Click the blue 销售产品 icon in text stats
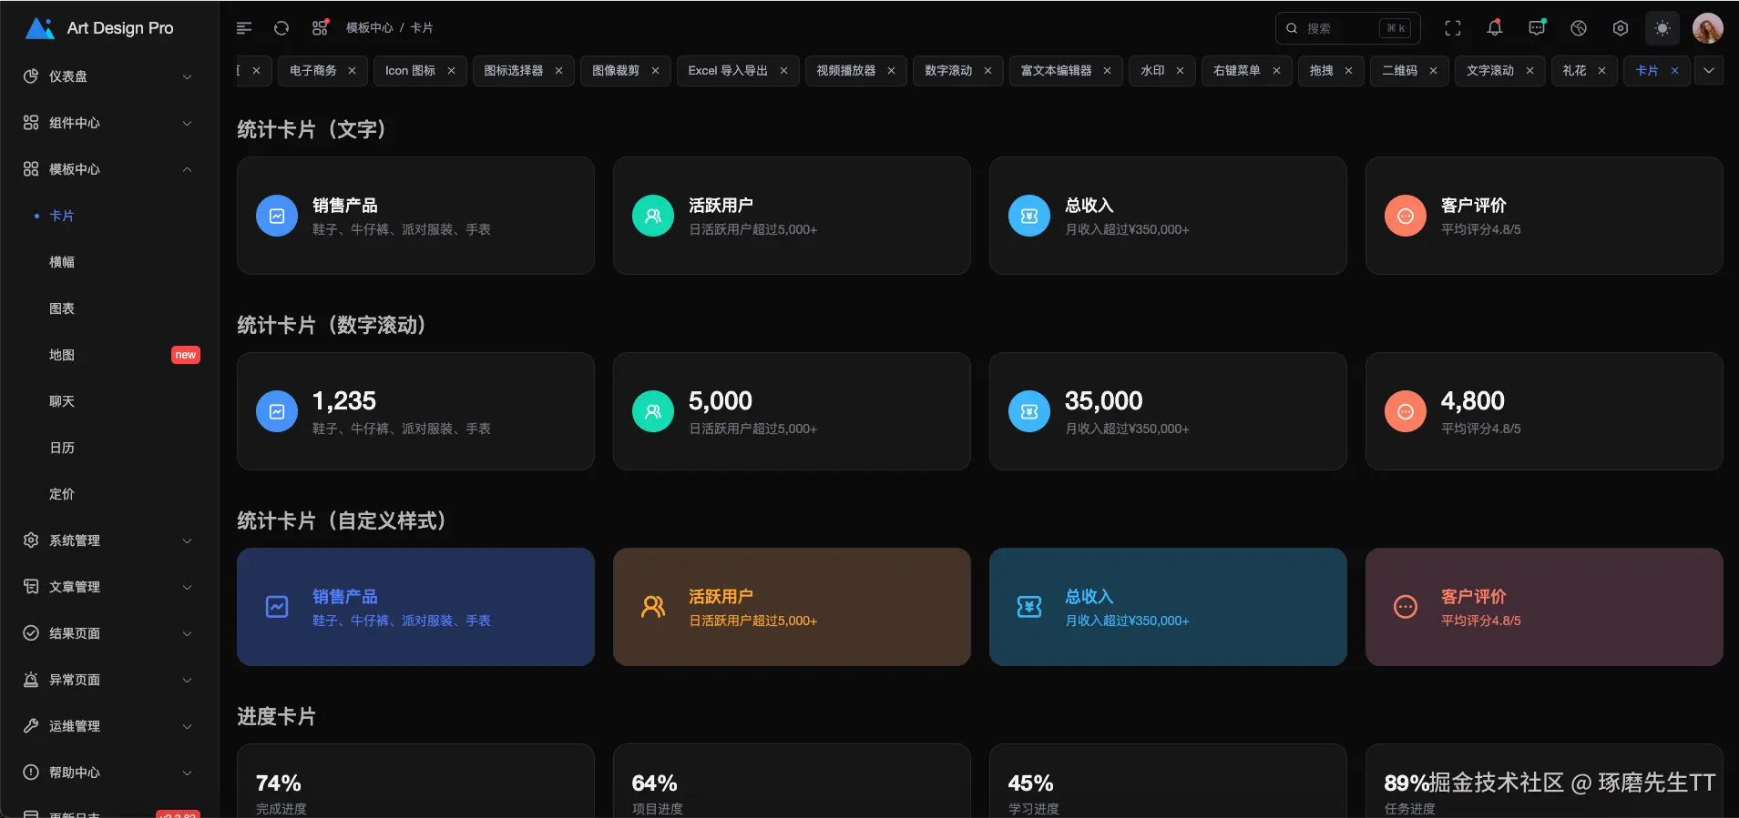 pyautogui.click(x=277, y=217)
